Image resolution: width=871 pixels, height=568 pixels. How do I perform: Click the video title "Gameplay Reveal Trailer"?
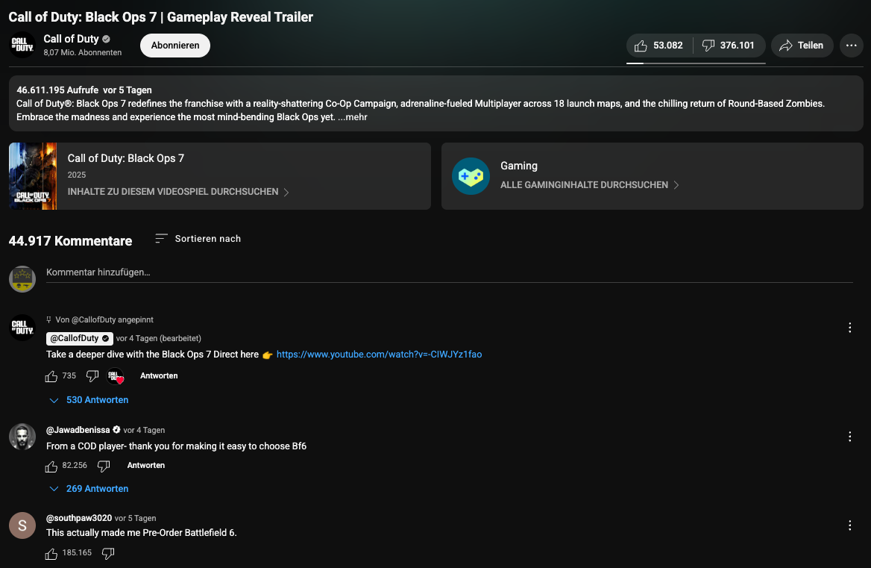pyautogui.click(x=240, y=17)
